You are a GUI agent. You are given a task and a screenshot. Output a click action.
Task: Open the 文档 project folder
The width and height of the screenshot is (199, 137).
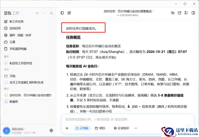[x=10, y=76]
